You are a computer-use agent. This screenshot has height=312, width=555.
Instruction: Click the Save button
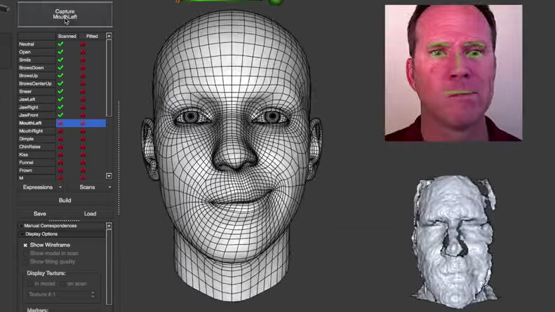[40, 214]
